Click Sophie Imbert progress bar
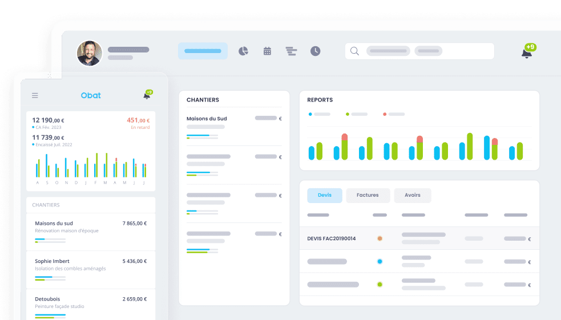This screenshot has width=561, height=320. [x=50, y=278]
